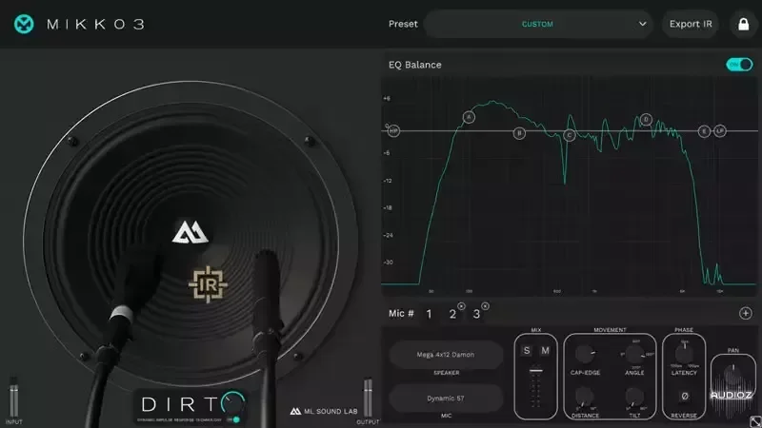Screen dimensions: 762x428
Task: Click the MOVEMENT section heading
Action: point(610,330)
